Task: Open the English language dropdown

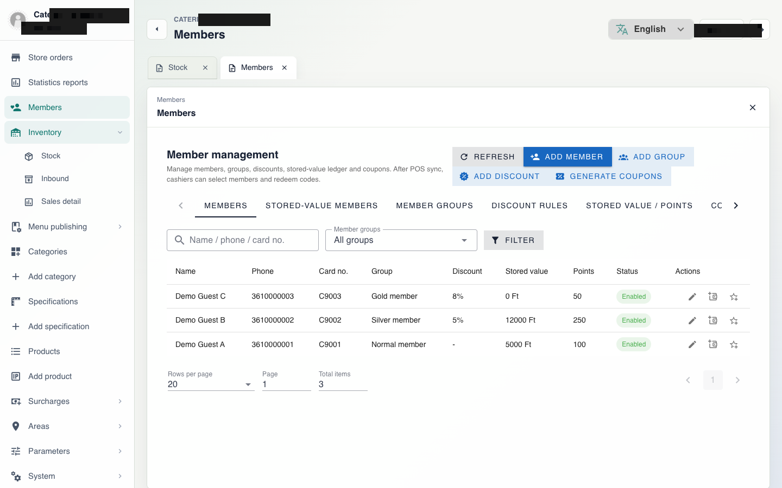Action: click(x=651, y=29)
